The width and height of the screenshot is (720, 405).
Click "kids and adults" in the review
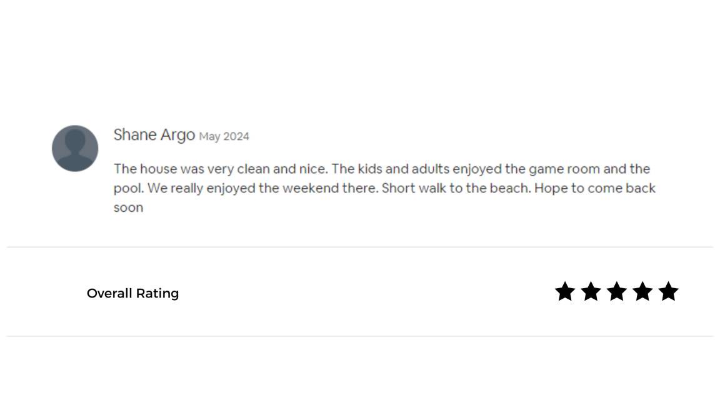403,169
